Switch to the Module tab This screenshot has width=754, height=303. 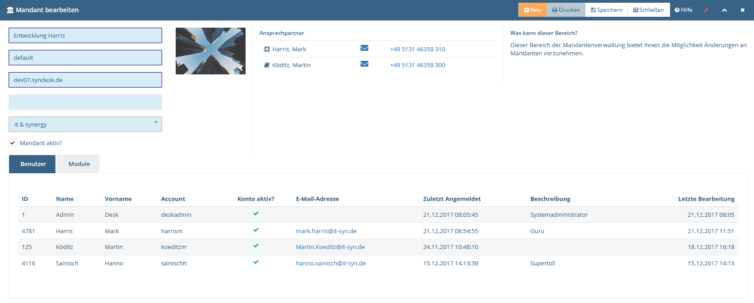tap(79, 164)
